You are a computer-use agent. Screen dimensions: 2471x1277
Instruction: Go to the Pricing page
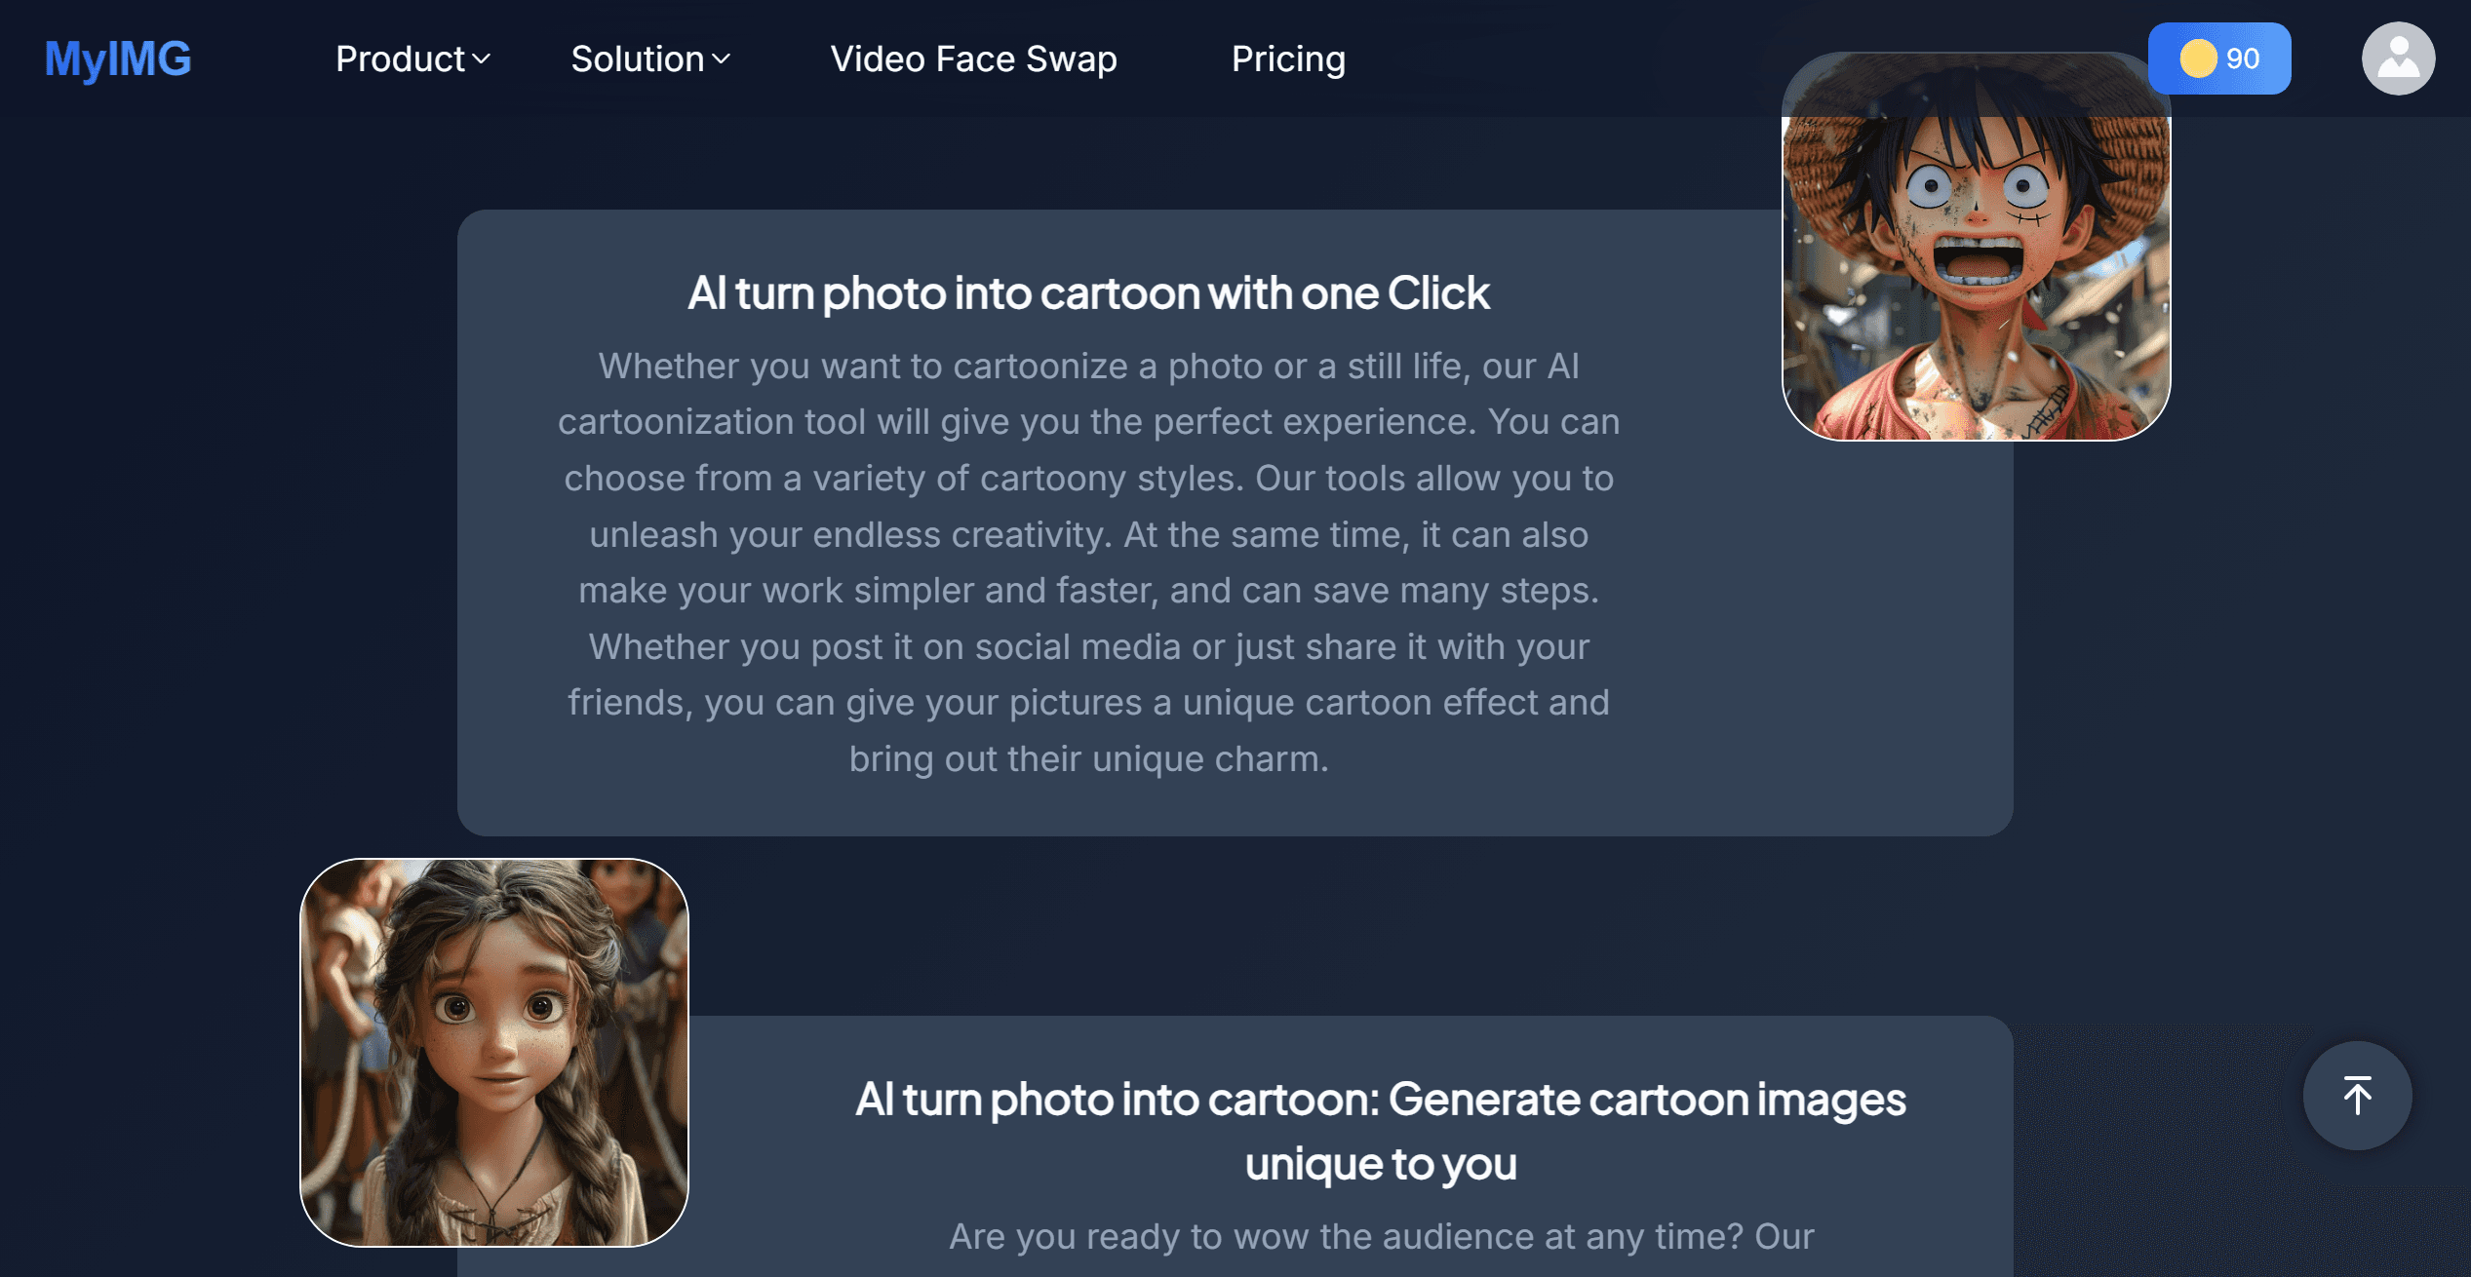1288,58
